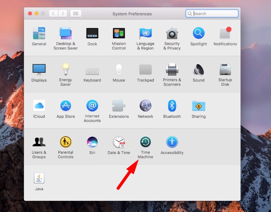271x212 pixels.
Task: Click the back navigation arrow
Action: click(x=53, y=13)
